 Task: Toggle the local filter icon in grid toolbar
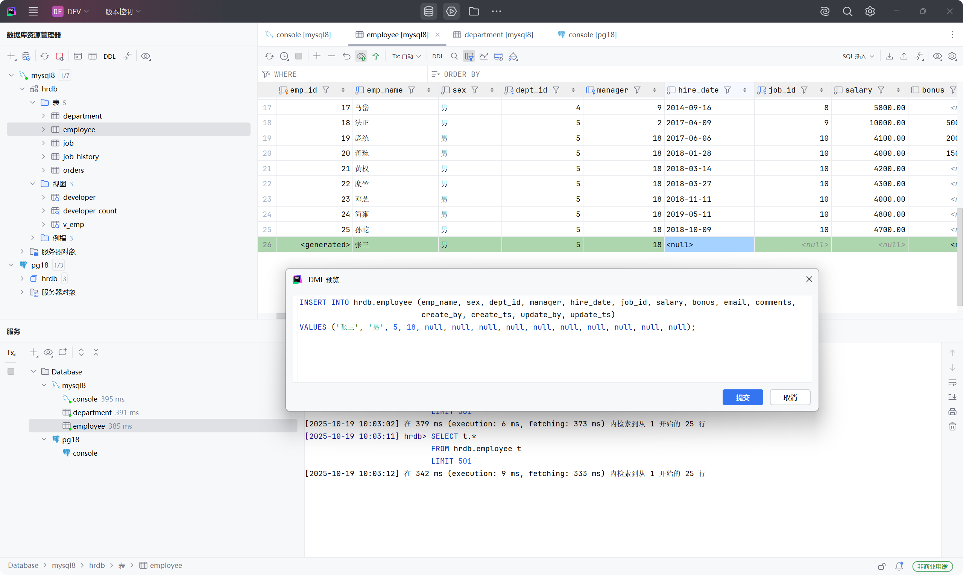469,56
